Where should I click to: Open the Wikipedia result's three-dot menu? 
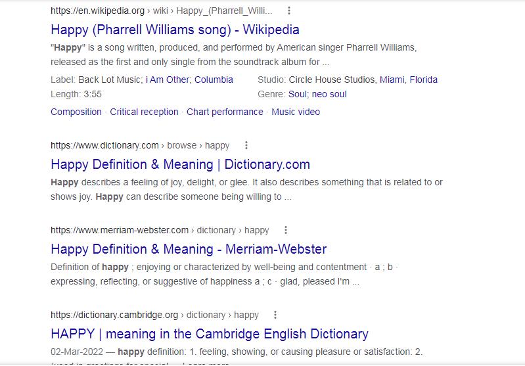pos(289,11)
